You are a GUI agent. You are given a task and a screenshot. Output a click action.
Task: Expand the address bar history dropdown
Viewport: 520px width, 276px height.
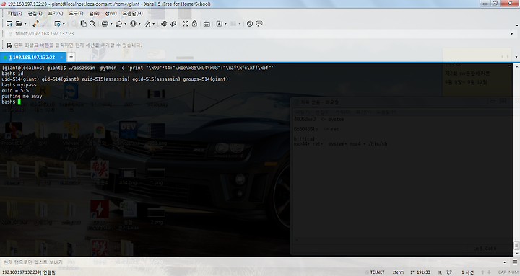(x=512, y=34)
